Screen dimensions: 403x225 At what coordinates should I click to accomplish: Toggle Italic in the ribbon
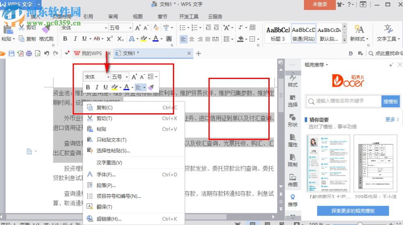pos(75,39)
